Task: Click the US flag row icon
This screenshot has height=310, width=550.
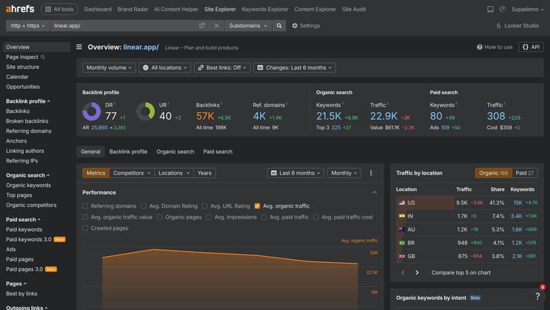Action: 402,202
